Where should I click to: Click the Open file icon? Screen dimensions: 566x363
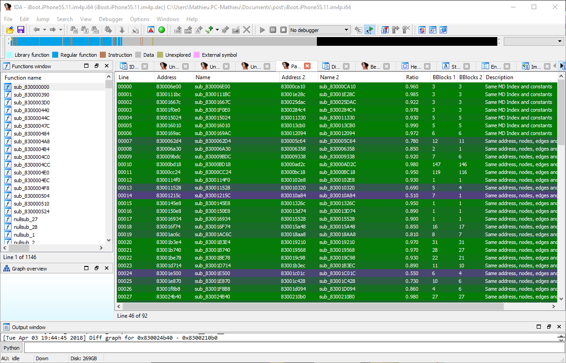pos(10,30)
